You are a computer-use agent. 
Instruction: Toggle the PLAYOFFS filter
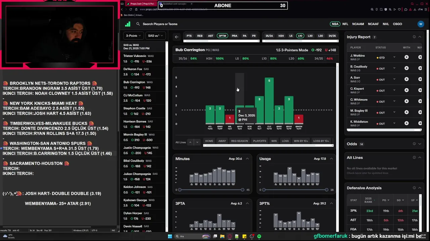click(x=259, y=141)
